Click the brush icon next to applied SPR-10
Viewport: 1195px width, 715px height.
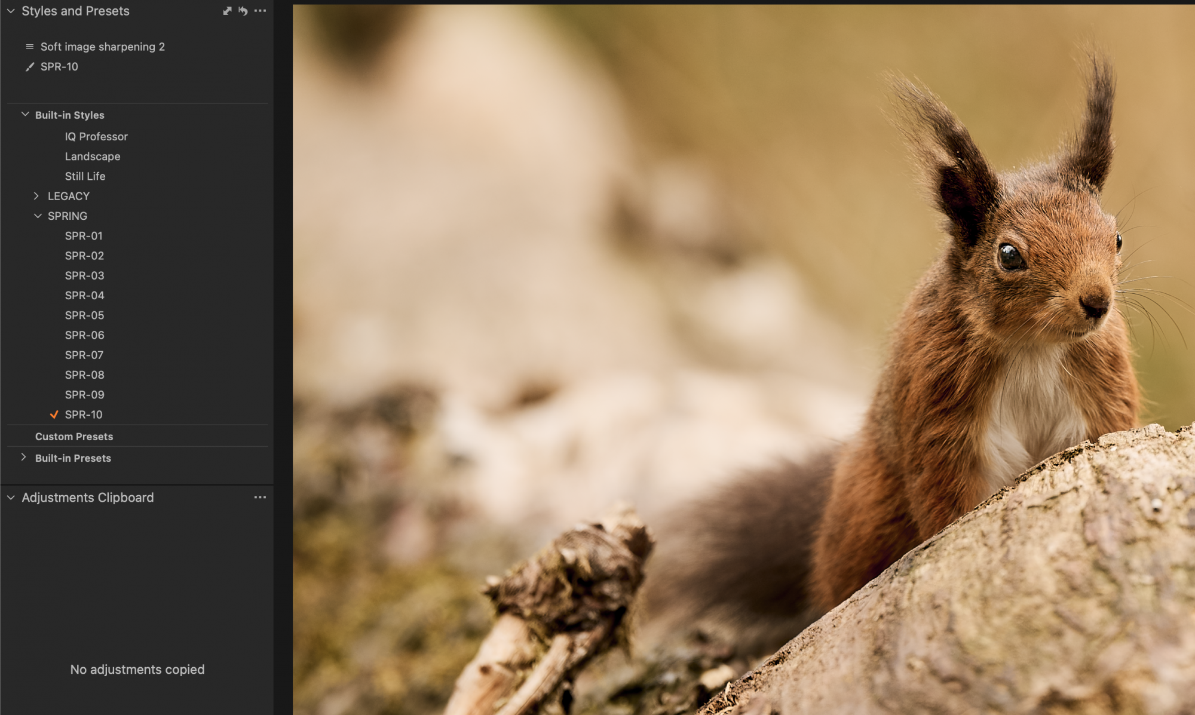30,67
